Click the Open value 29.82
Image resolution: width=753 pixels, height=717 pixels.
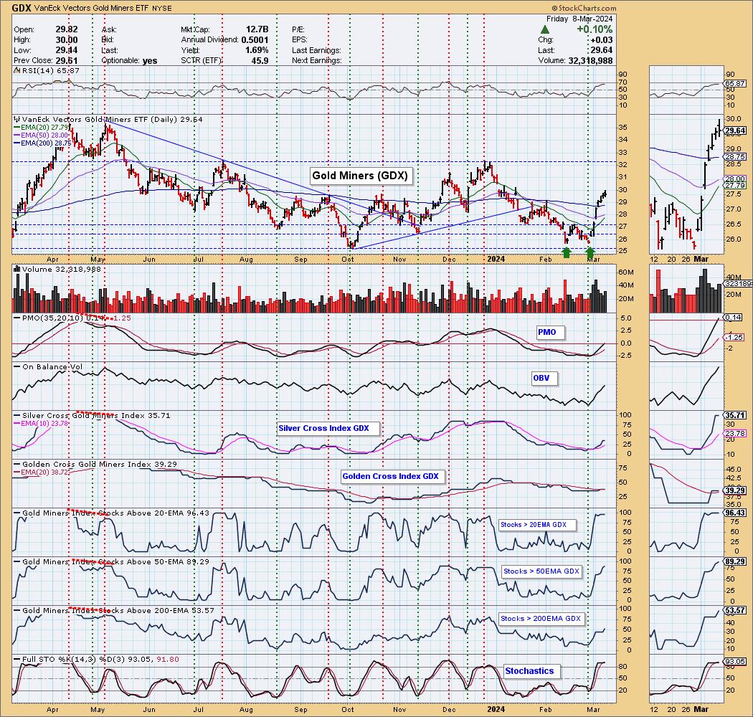pos(67,30)
